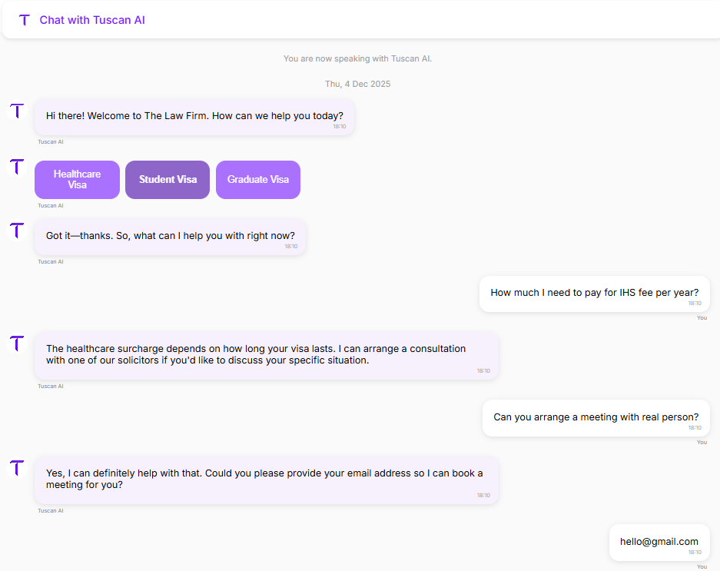Select the Student Visa option
The image size is (720, 571).
click(167, 179)
